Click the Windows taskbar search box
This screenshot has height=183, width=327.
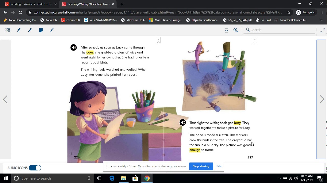point(52,178)
